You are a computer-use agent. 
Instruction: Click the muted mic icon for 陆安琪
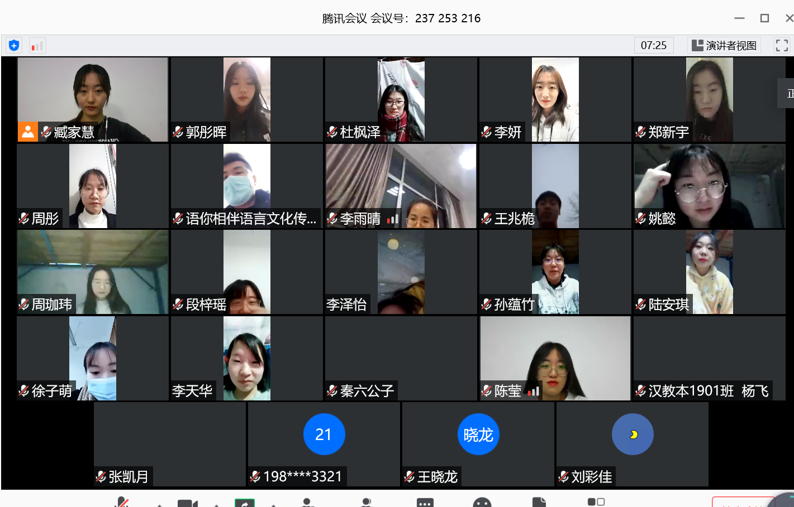point(641,305)
